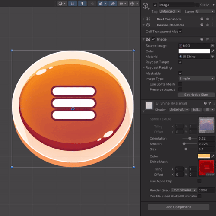Open UI Shine material presets icon

coord(210,103)
